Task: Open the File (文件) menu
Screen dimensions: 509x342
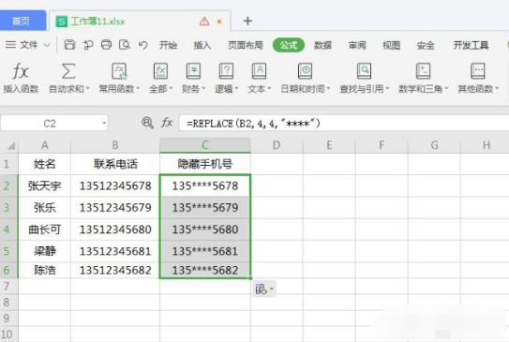Action: pos(28,45)
